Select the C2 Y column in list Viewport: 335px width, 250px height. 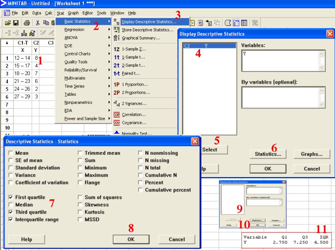(x=210, y=46)
